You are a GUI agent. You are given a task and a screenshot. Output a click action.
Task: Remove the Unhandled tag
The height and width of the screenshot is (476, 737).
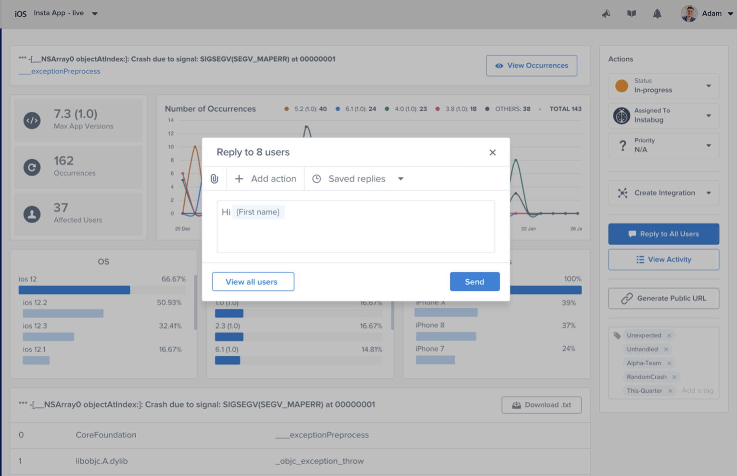(x=666, y=350)
